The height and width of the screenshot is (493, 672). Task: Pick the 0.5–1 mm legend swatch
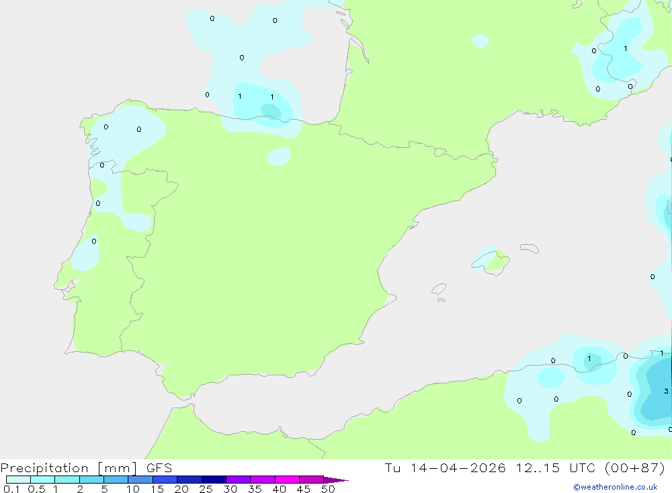[x=43, y=480]
